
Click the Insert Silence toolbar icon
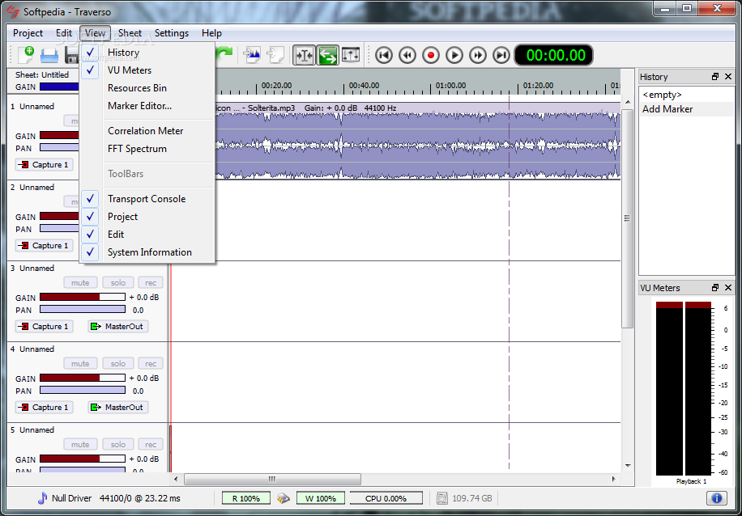point(275,55)
